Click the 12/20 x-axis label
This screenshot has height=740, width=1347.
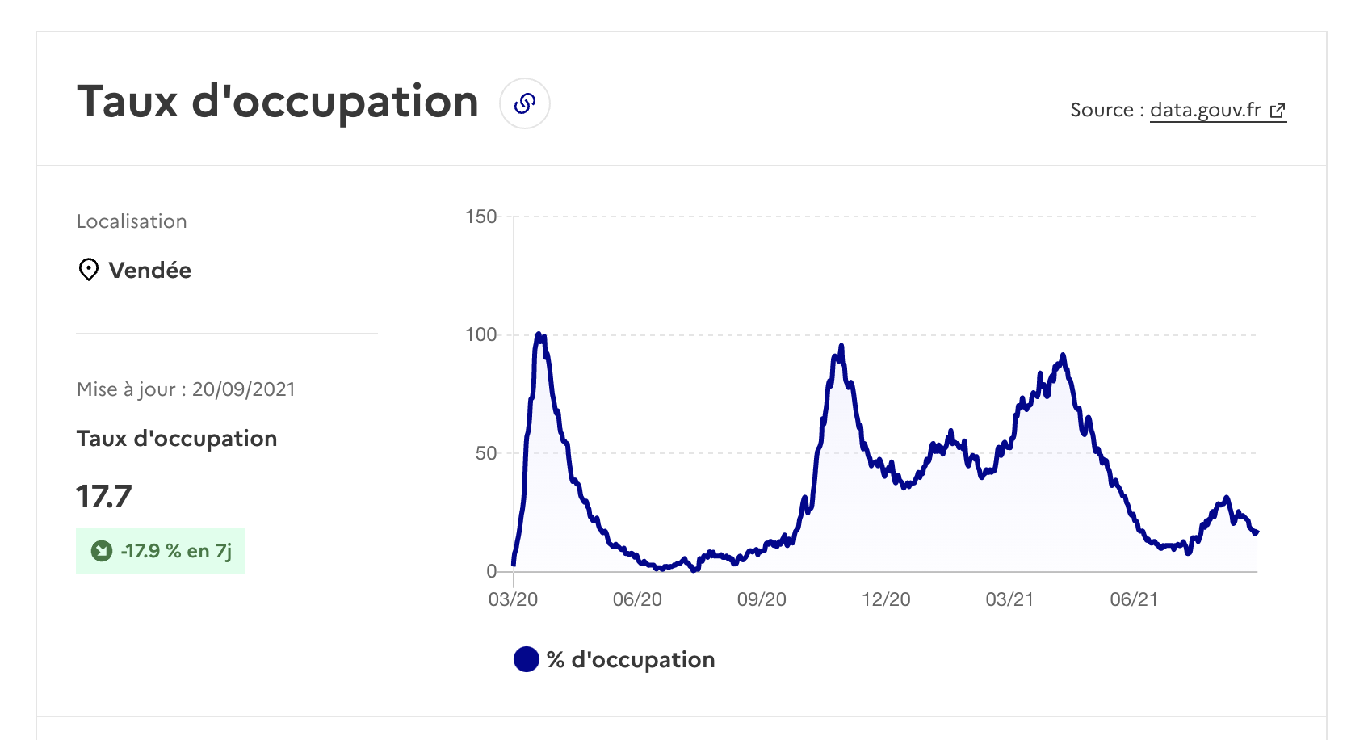click(x=886, y=599)
